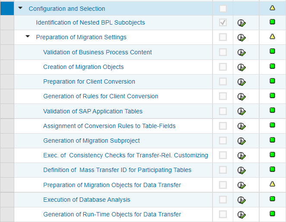Tick checkbox in Configuration and Selection row
This screenshot has width=286, height=222.
point(222,9)
